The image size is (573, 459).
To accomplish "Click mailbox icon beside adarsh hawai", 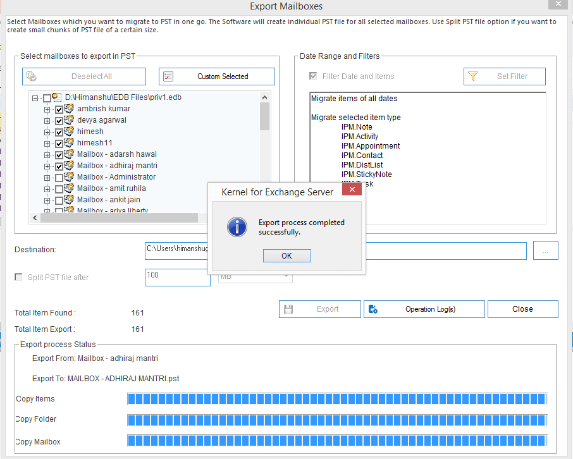I will click(69, 154).
